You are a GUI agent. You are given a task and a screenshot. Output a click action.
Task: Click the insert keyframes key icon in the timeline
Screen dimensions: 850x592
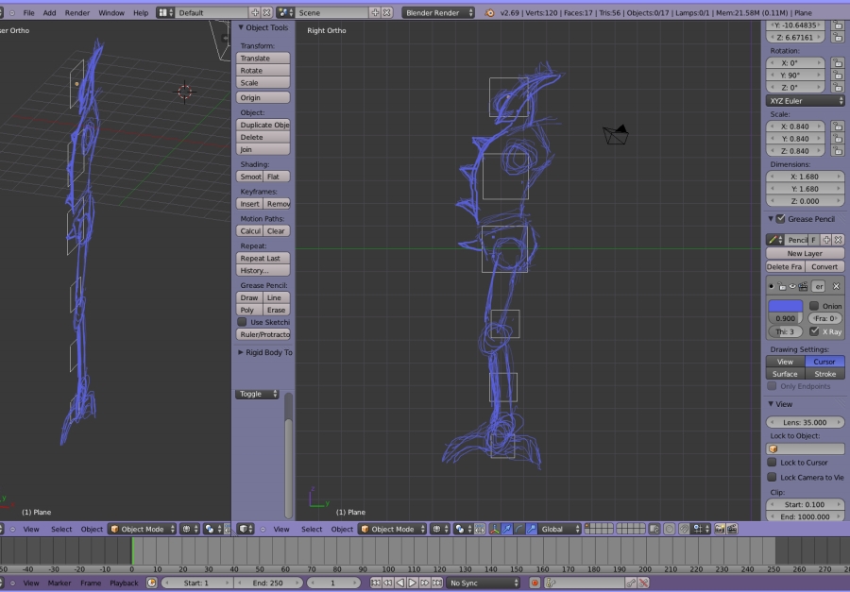(x=631, y=584)
